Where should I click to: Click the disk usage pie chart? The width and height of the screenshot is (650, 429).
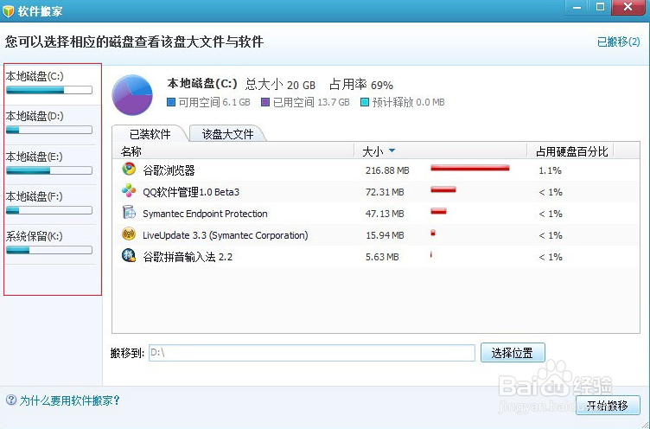tap(132, 95)
